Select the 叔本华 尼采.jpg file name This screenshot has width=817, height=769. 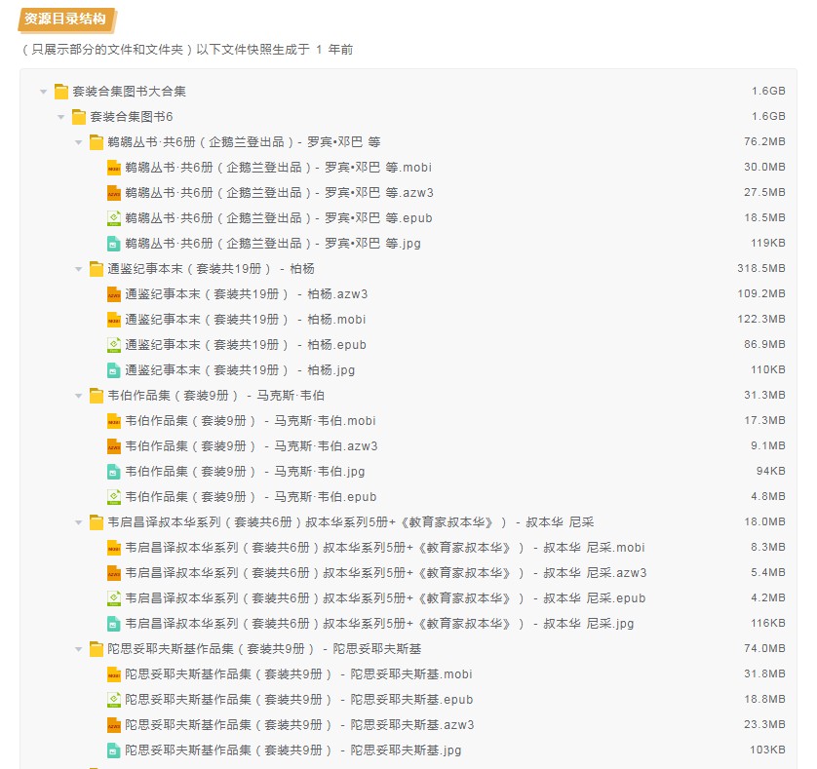click(x=380, y=624)
